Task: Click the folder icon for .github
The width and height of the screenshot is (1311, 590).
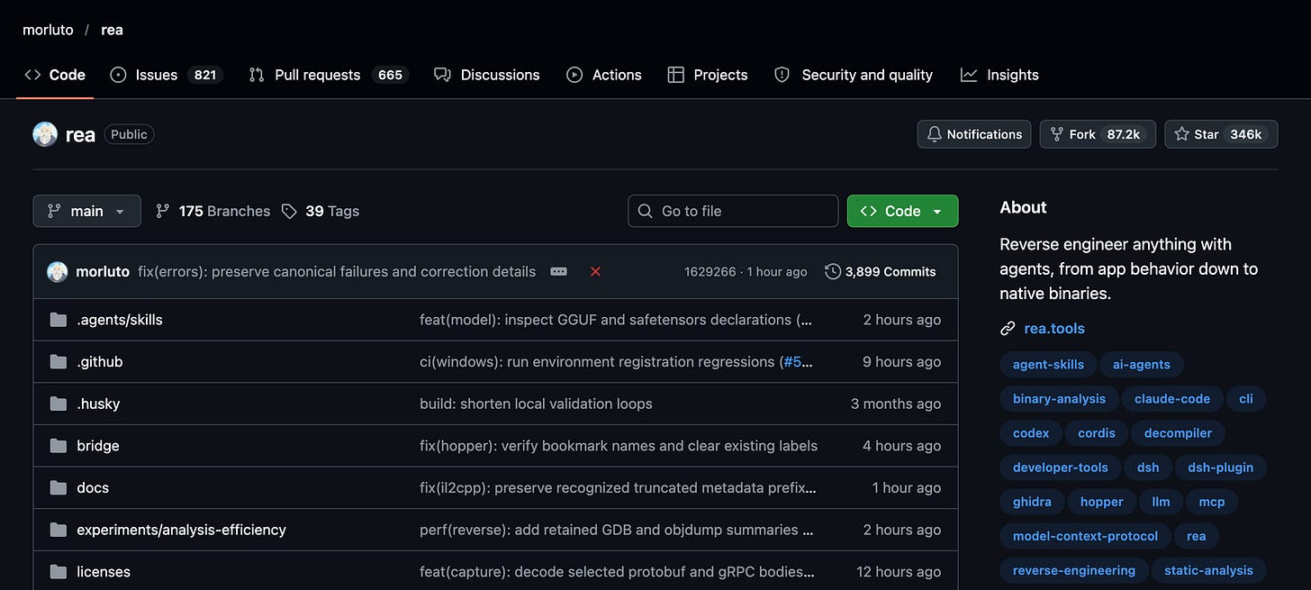Action: tap(59, 361)
